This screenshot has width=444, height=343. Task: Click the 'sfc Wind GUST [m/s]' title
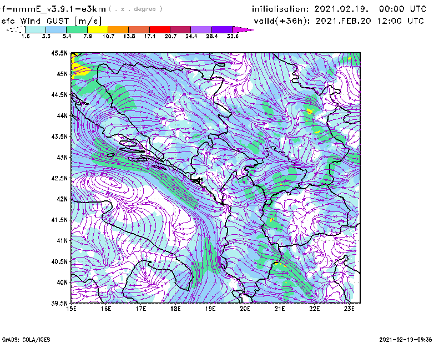pyautogui.click(x=51, y=21)
